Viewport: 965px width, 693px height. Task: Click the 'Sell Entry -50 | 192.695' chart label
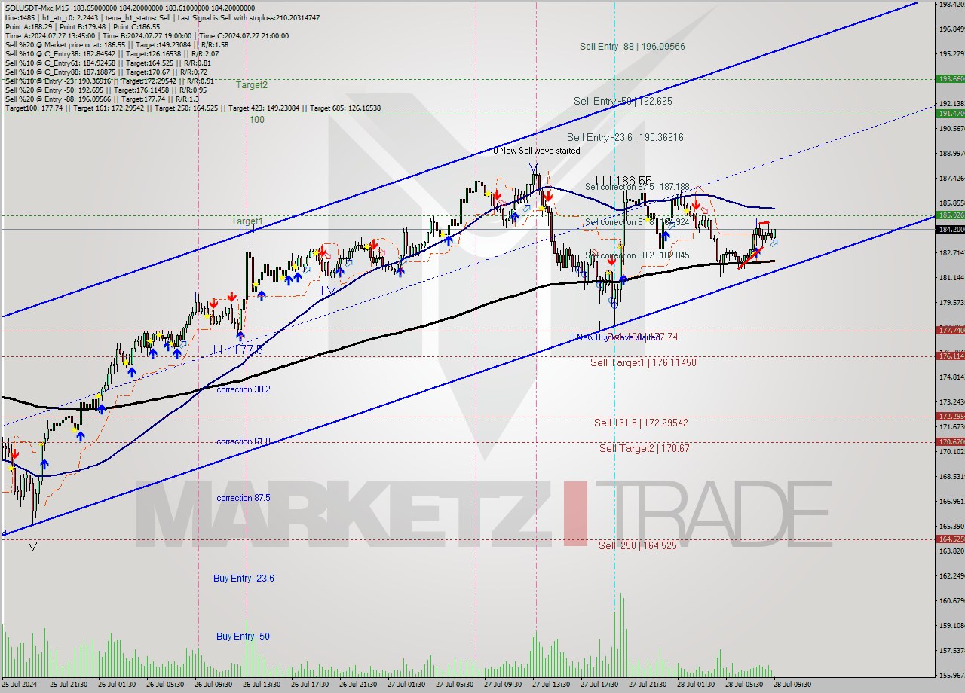click(623, 101)
